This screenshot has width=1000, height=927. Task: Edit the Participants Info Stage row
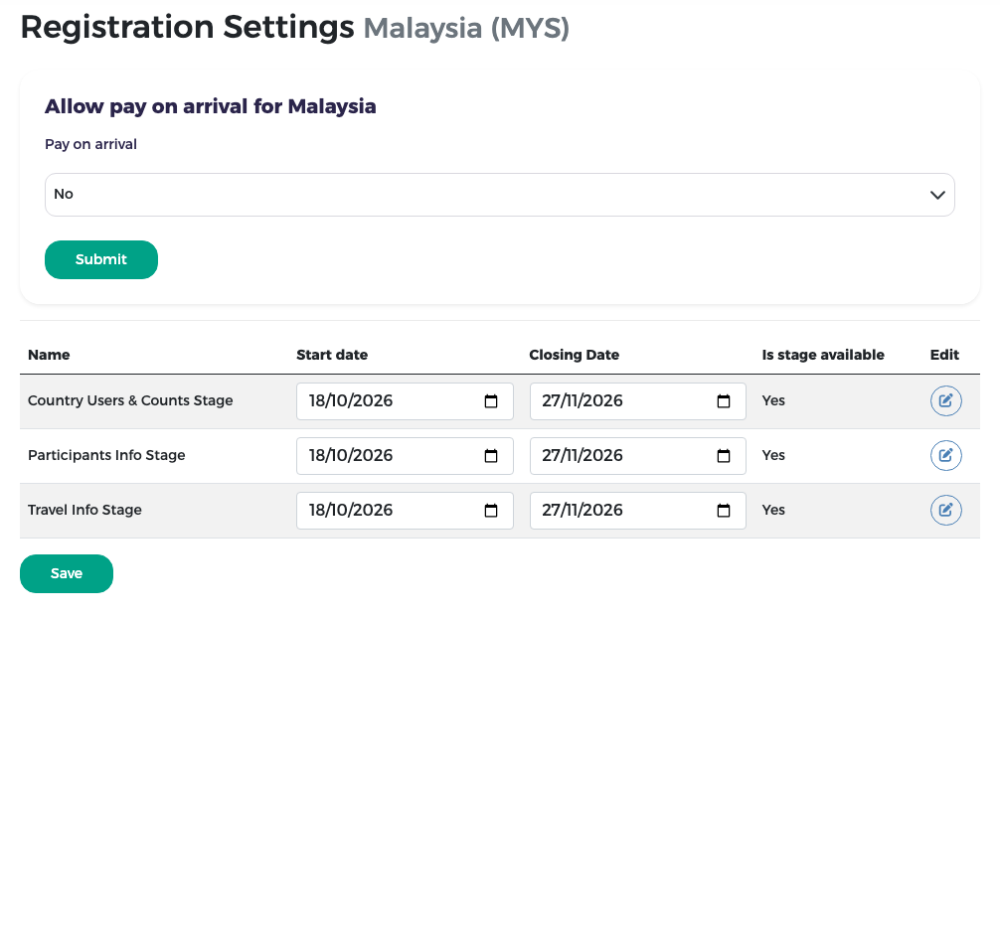[945, 456]
